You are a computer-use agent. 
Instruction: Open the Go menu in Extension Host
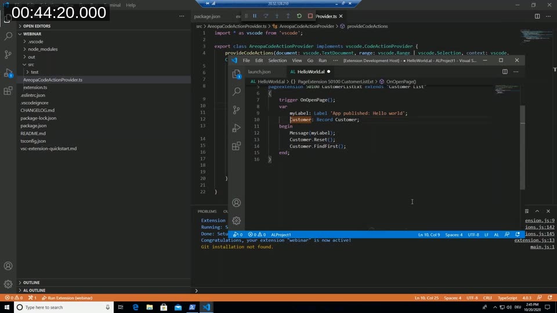(310, 60)
